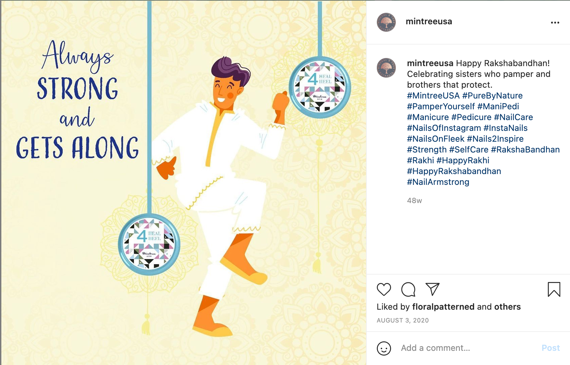Open the floralpatterned profile link
The image size is (570, 365).
(x=443, y=307)
